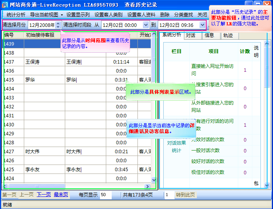Open 分类查找 search option
The image size is (273, 209).
click(183, 14)
